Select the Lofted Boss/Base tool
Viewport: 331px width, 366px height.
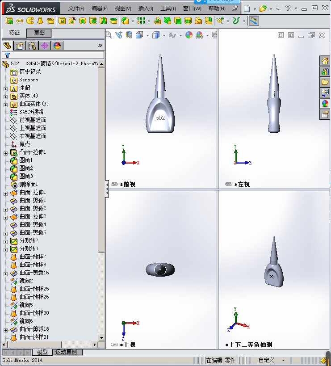click(x=40, y=21)
